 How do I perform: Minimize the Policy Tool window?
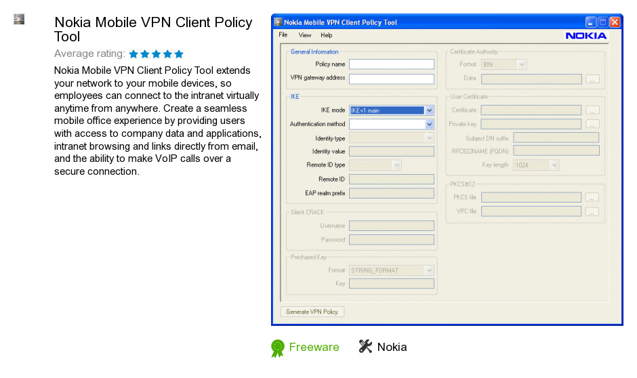point(591,22)
